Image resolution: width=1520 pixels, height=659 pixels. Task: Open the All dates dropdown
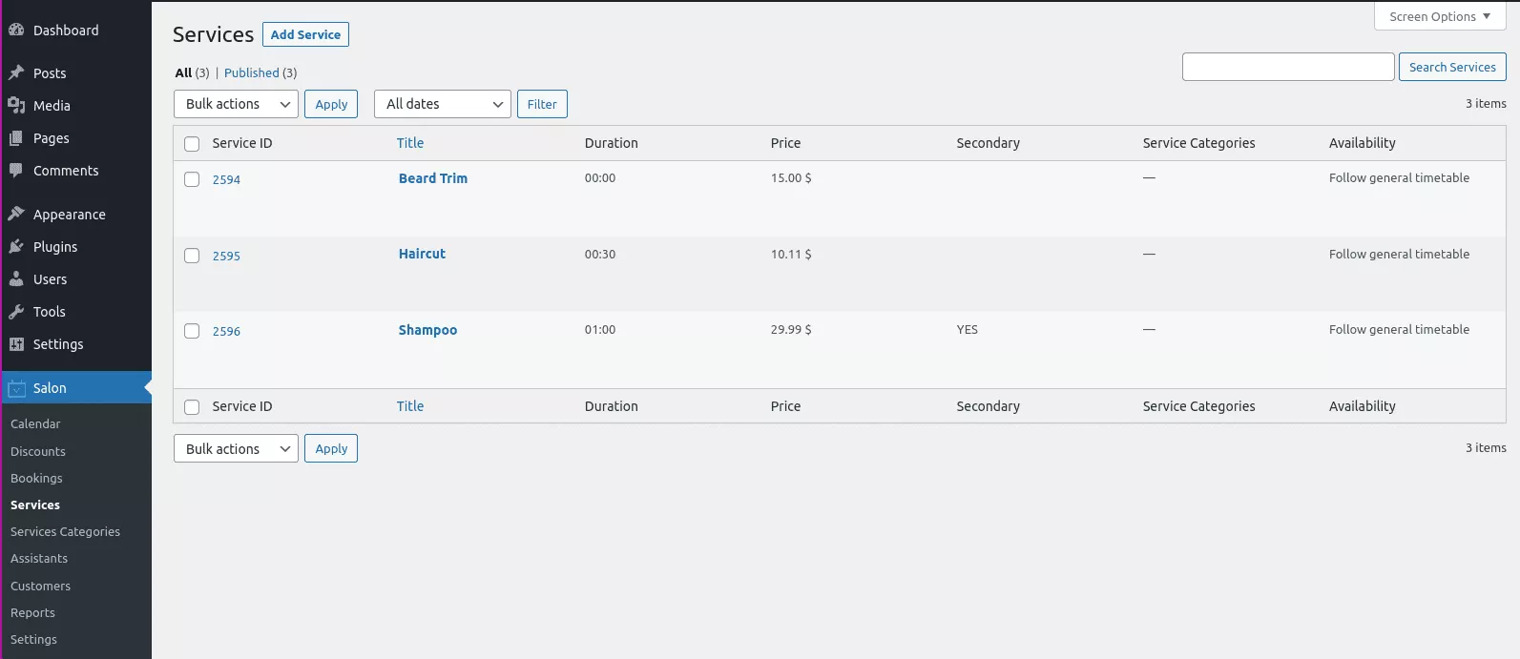443,104
